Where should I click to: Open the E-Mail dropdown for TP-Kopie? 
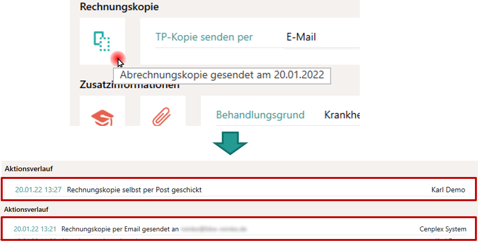[x=321, y=37]
